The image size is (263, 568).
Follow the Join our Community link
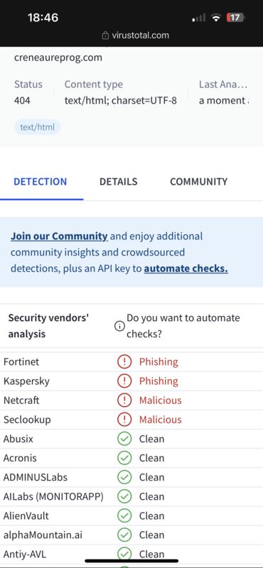click(59, 236)
